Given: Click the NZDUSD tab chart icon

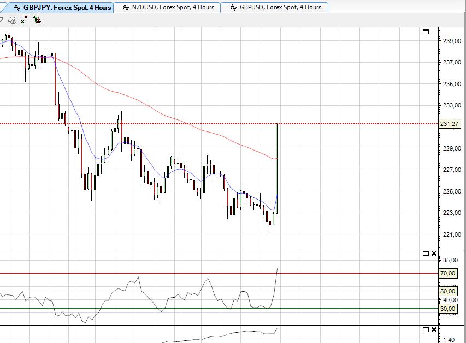Looking at the screenshot, I should (125, 8).
